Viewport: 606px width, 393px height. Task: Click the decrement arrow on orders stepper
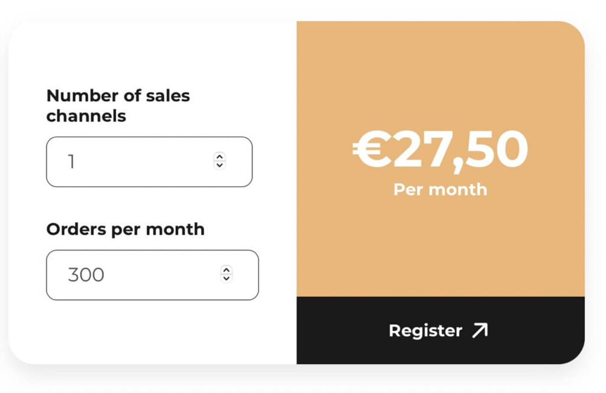pyautogui.click(x=225, y=278)
